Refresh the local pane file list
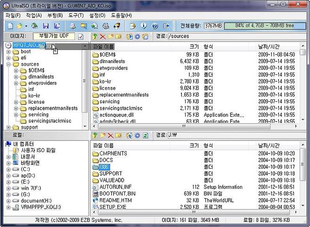Viewport: 310px width, 227px height. pos(146,135)
